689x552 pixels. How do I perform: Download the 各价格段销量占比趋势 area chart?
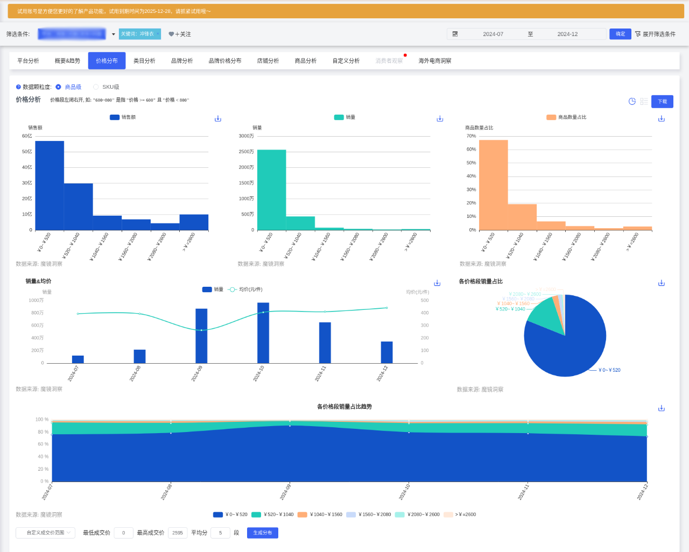pos(662,408)
